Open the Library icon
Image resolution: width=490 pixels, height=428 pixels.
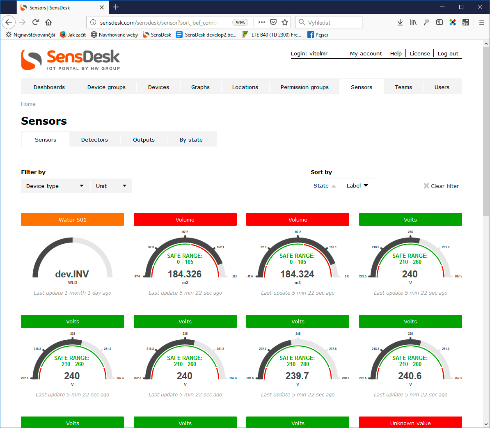[413, 22]
